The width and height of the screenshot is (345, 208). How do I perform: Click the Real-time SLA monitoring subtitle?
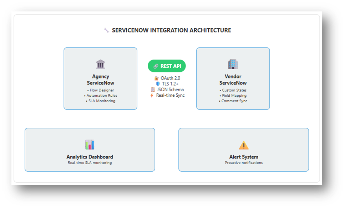(90, 163)
